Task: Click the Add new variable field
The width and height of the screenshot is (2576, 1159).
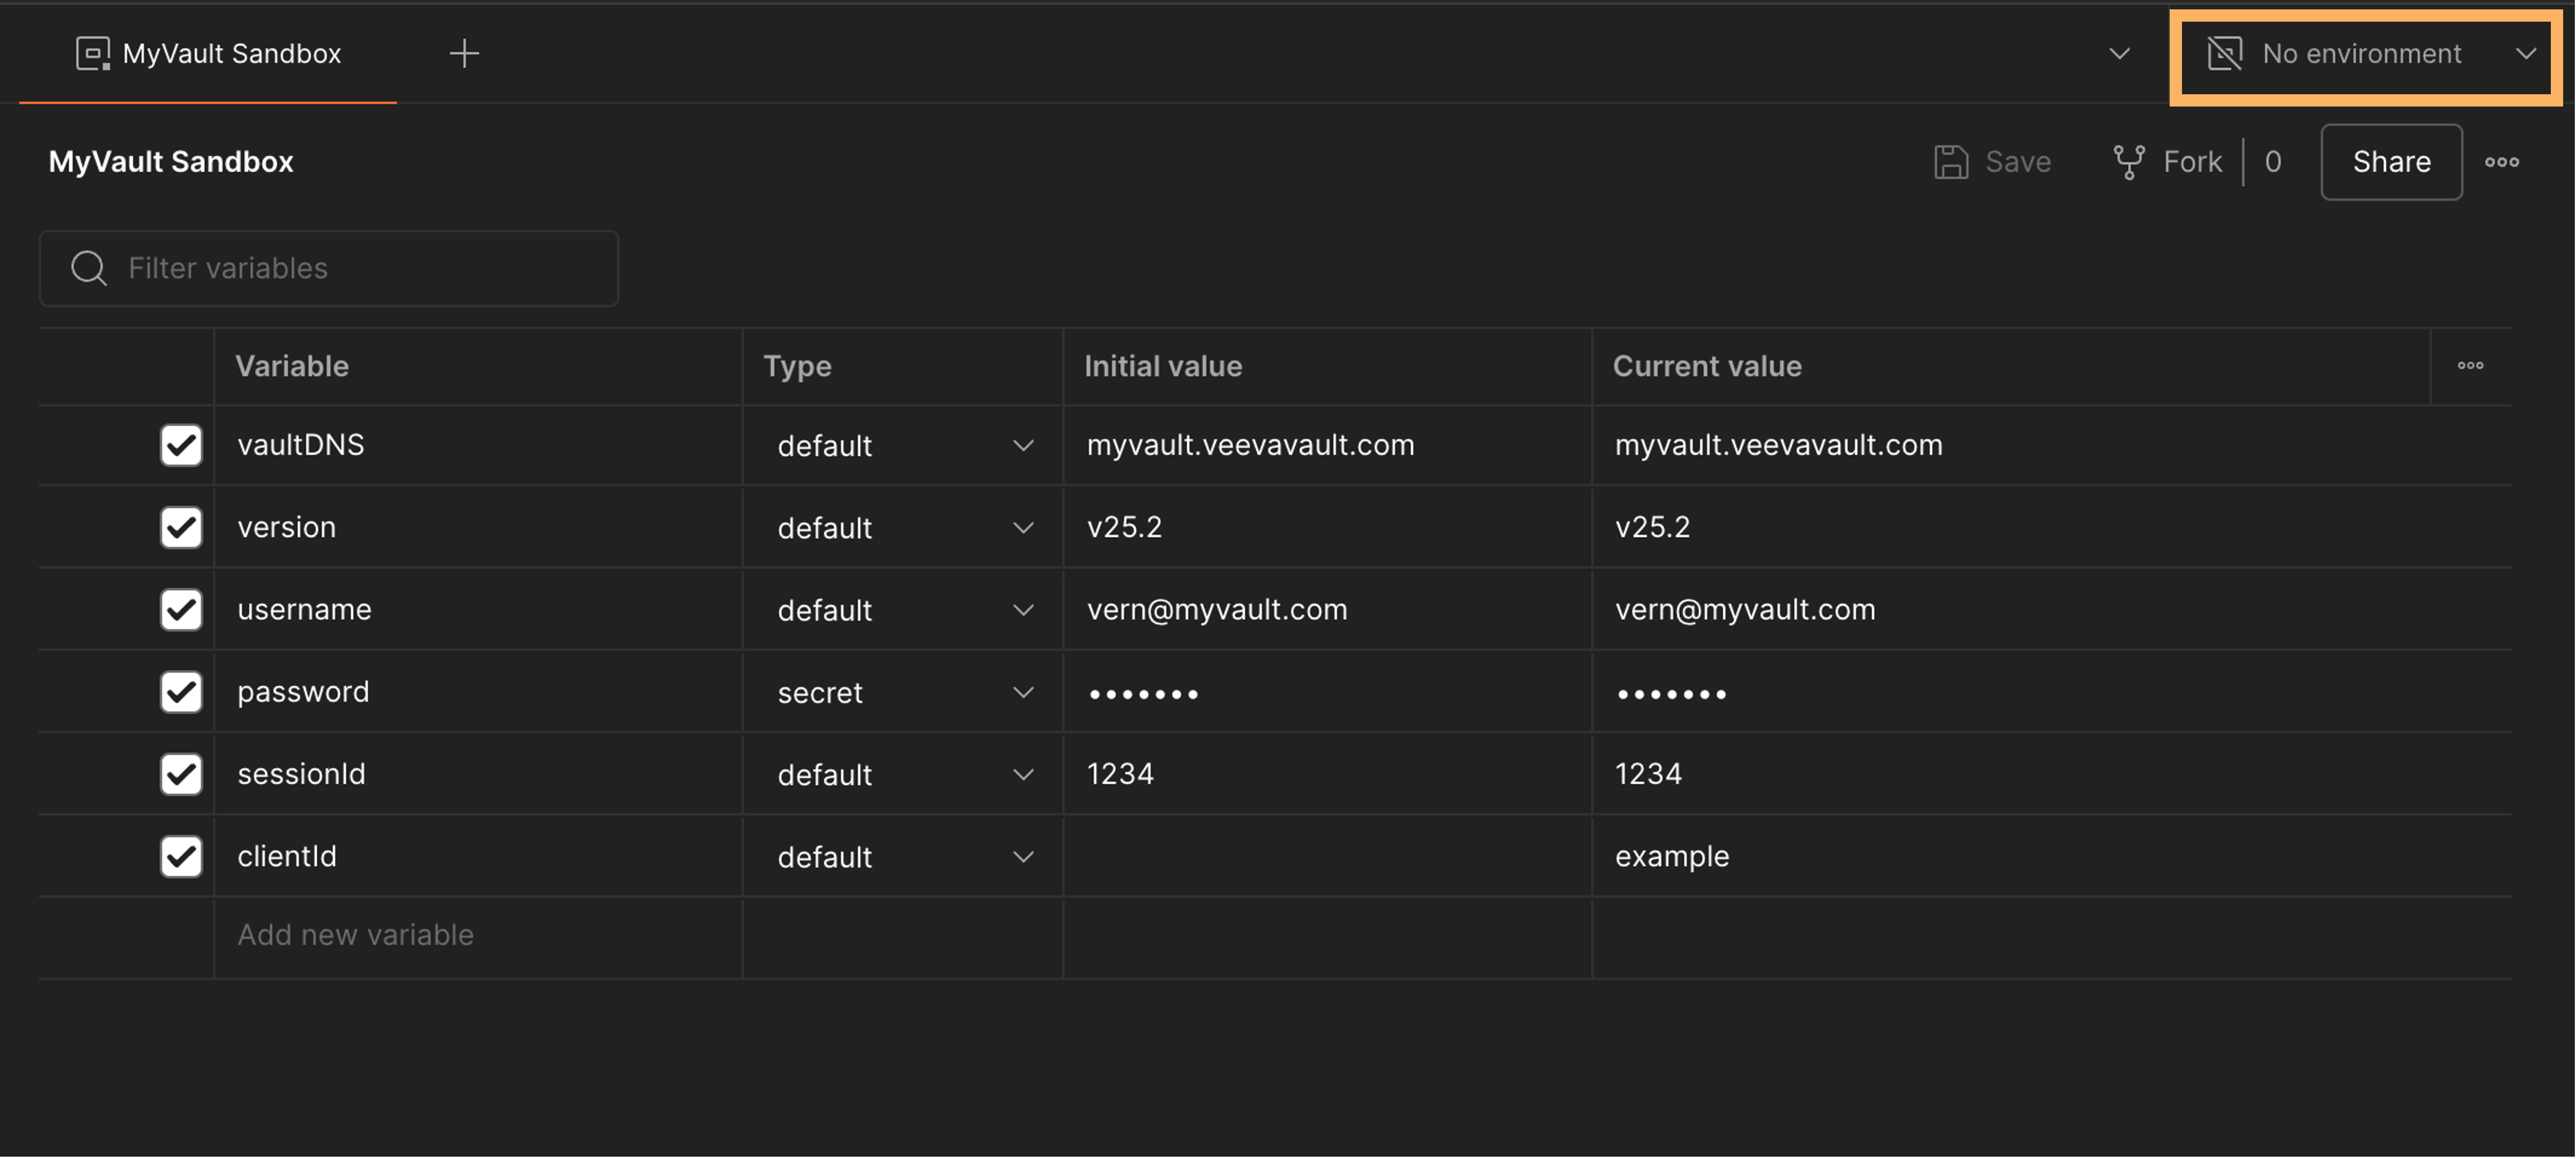Action: point(355,935)
